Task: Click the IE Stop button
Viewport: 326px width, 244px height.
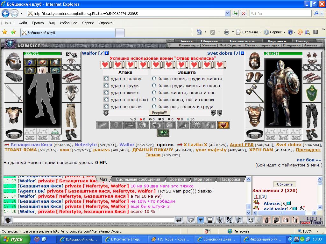Action: tap(244, 14)
